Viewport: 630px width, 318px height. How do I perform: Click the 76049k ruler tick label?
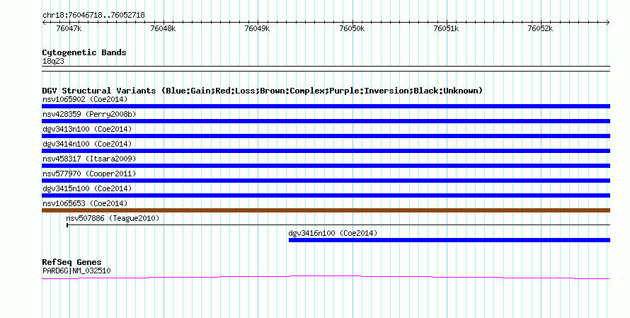click(257, 28)
